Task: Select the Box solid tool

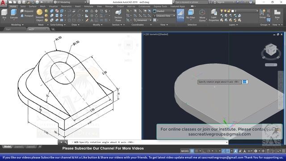Action: [x=4, y=14]
